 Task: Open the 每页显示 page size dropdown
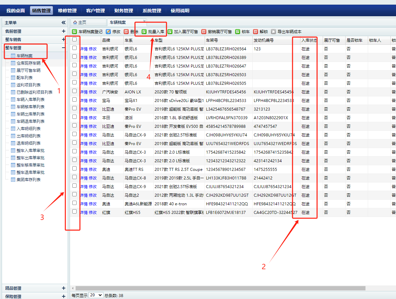click(x=96, y=295)
